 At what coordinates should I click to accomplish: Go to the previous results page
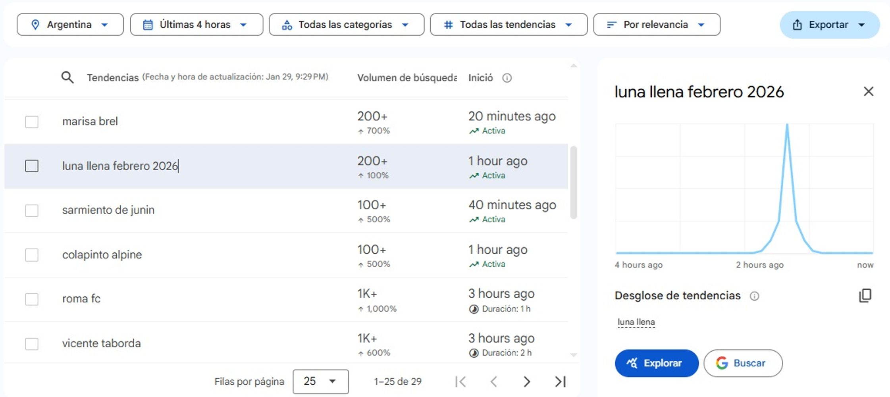(494, 382)
